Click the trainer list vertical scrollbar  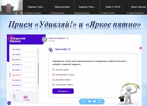[38, 73]
